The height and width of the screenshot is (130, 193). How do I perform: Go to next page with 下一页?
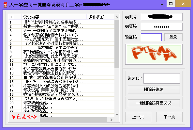point(170,117)
